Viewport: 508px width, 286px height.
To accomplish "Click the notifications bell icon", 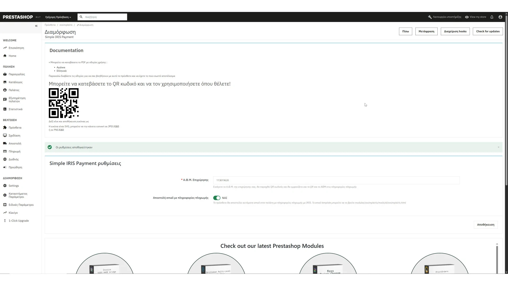I will click(x=492, y=17).
